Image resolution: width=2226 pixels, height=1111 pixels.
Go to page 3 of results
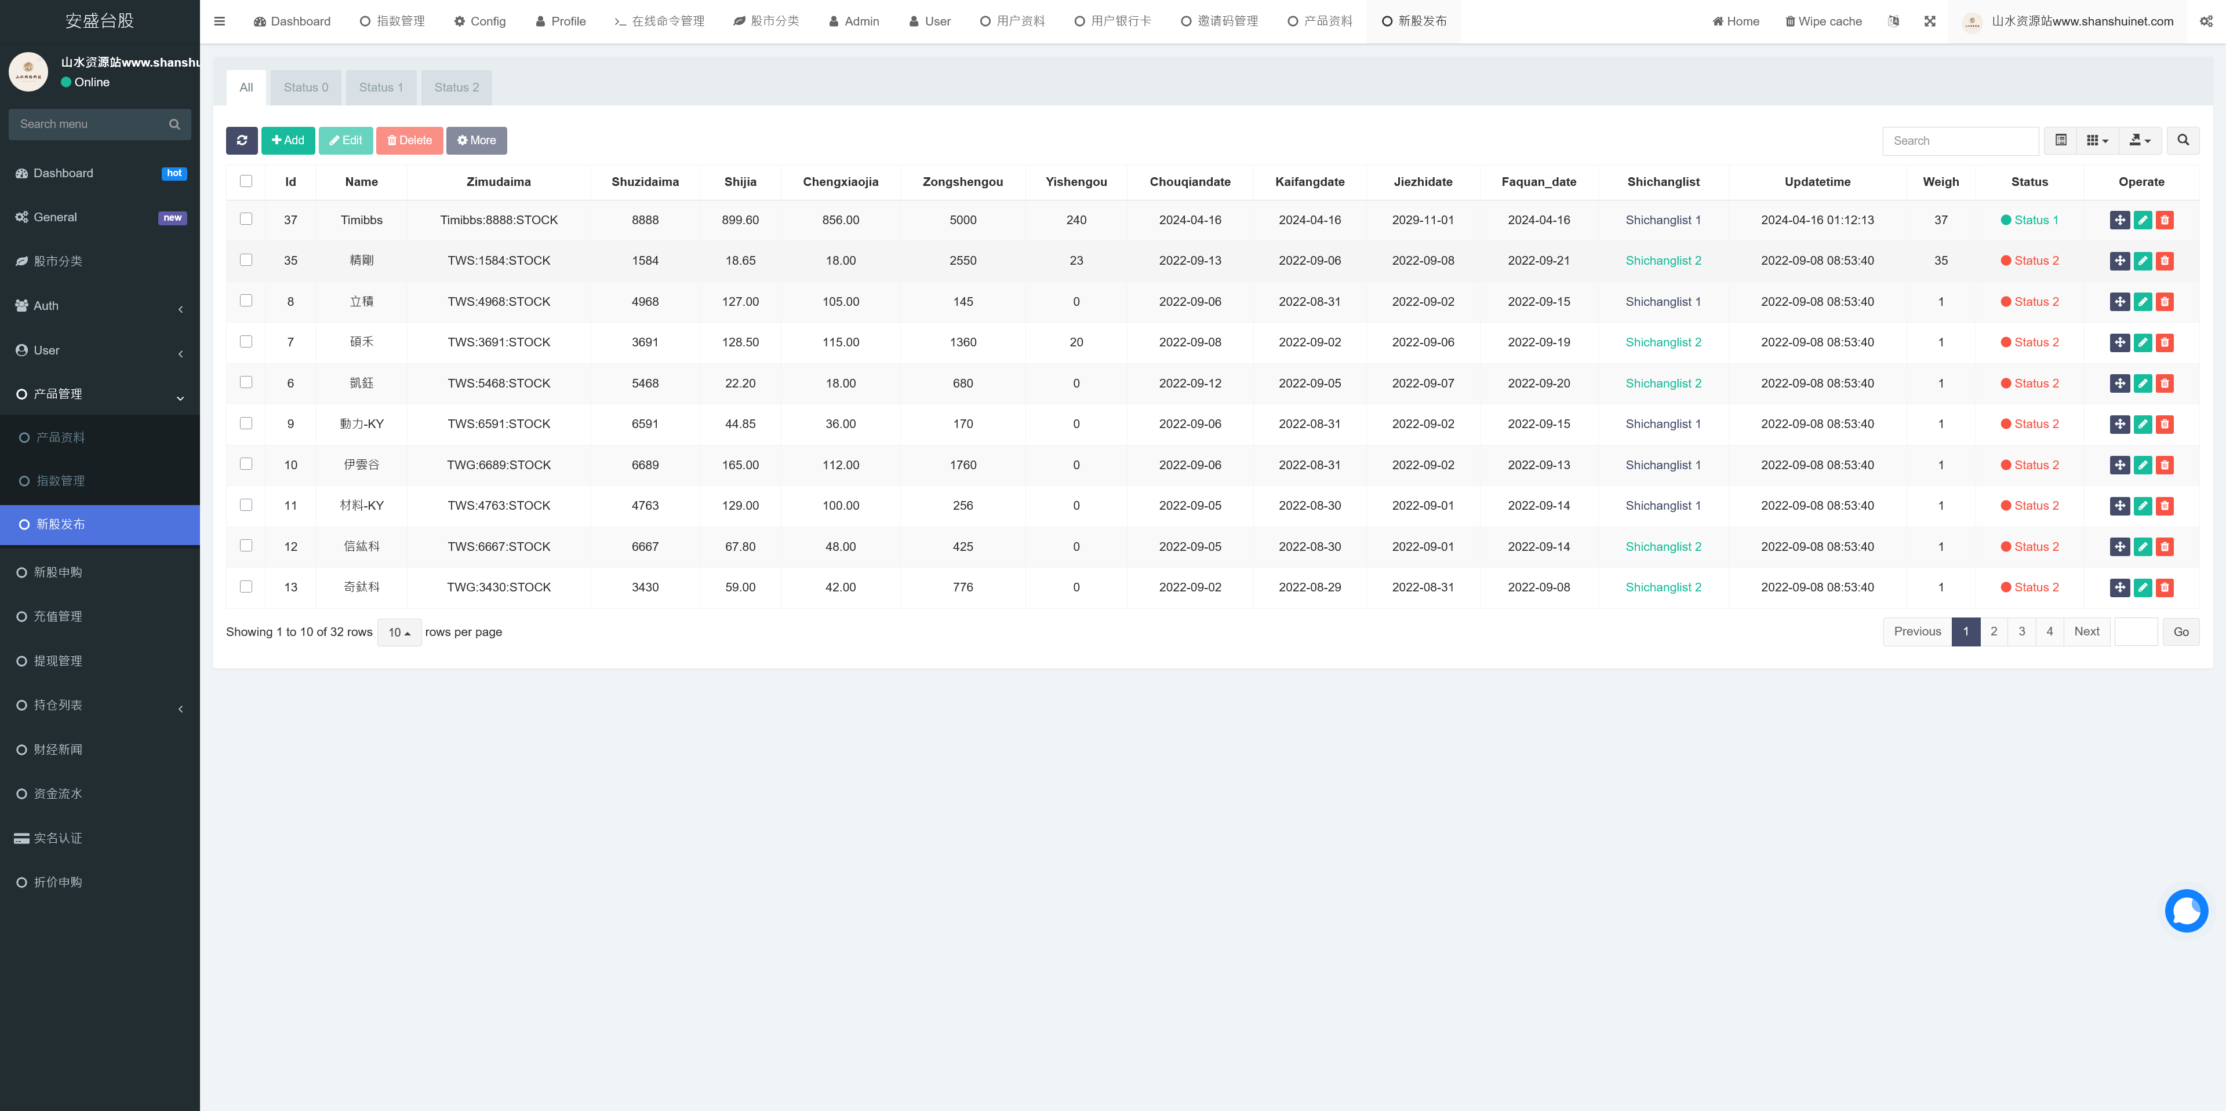2021,631
